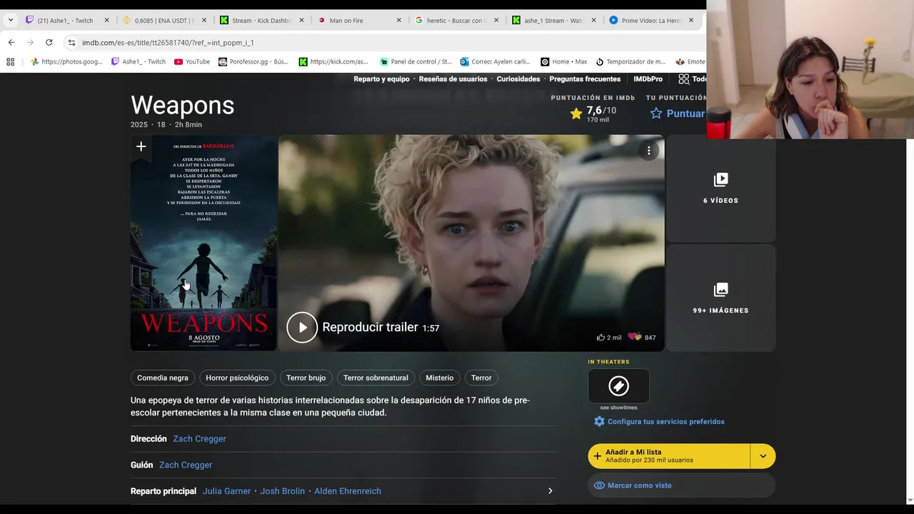914x514 pixels.
Task: Open Panel de control bookmark
Action: point(416,62)
